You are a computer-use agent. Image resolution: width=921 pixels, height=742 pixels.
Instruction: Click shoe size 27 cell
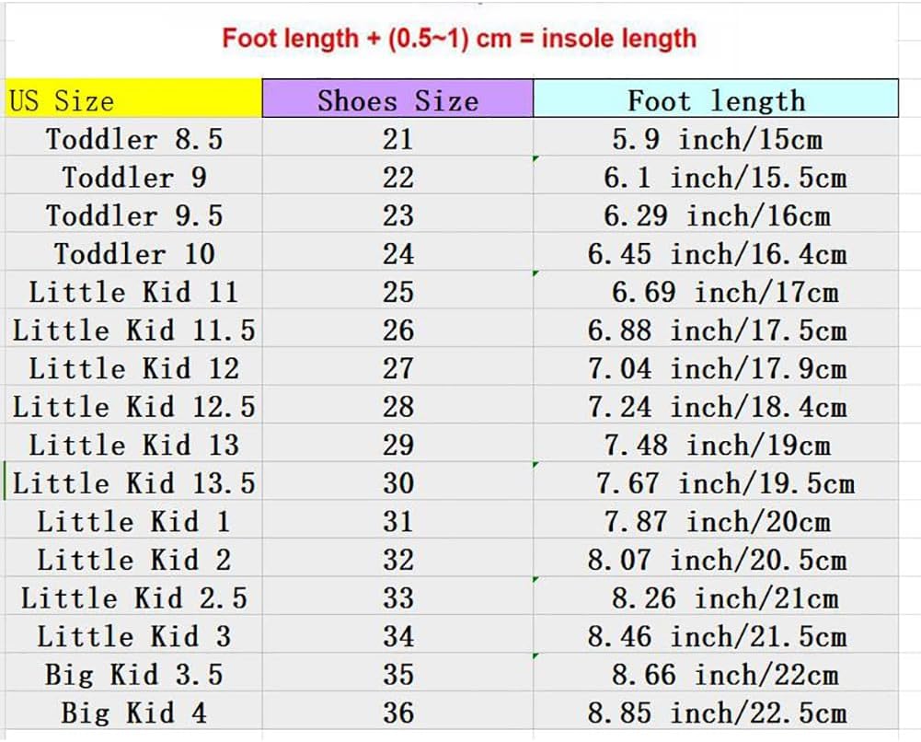coord(397,368)
